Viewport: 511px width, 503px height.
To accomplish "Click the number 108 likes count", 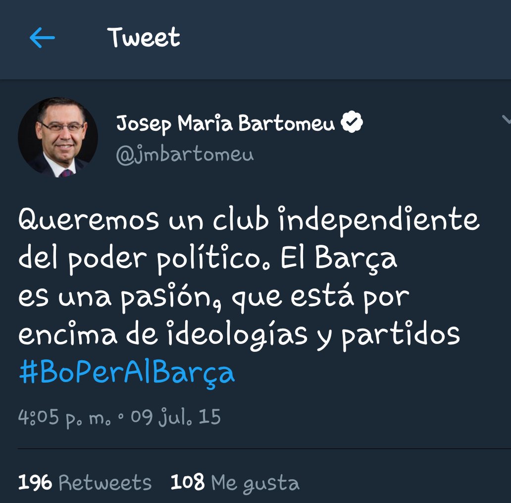I will click(188, 482).
